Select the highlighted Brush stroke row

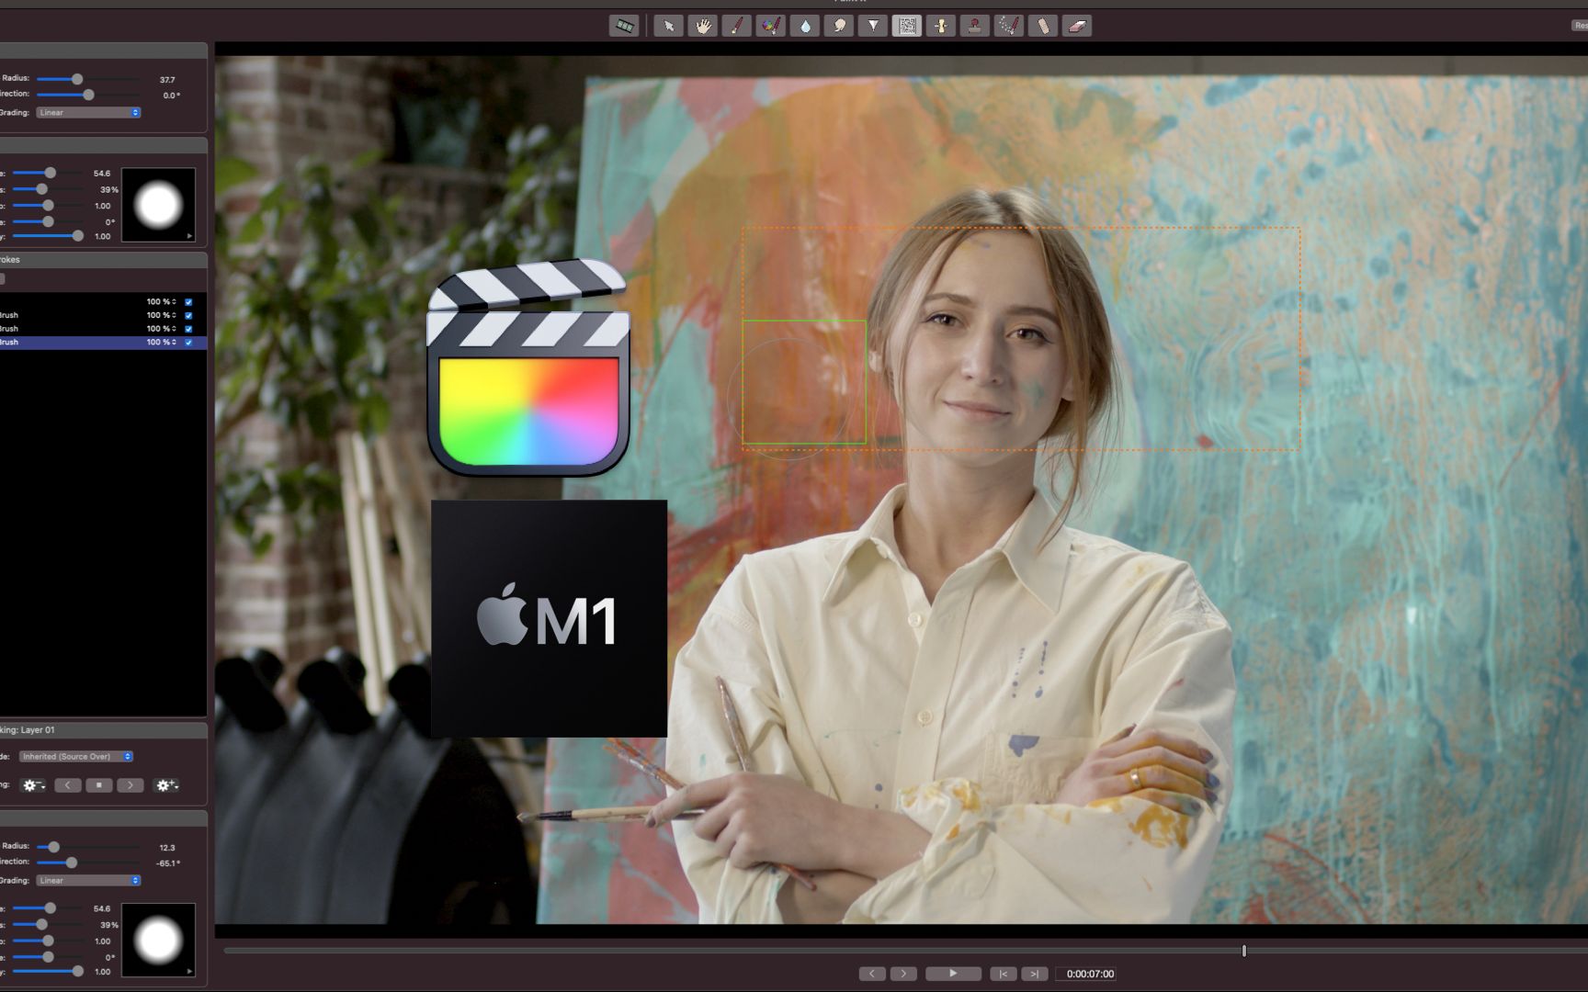coord(103,343)
